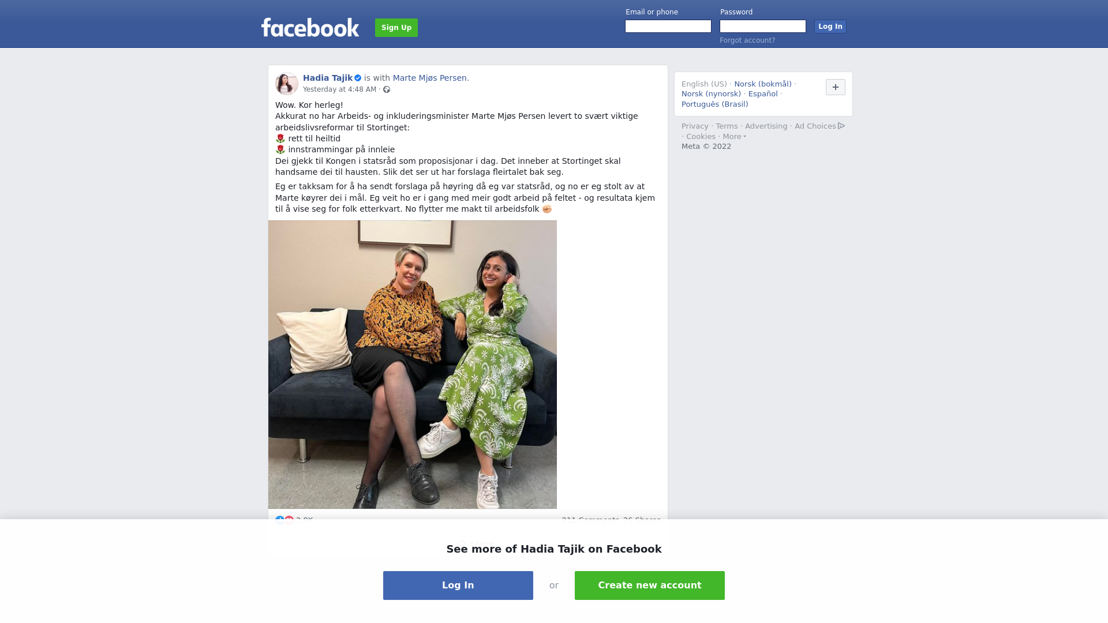
Task: Open Hadia Tajik's profile picture
Action: [286, 84]
